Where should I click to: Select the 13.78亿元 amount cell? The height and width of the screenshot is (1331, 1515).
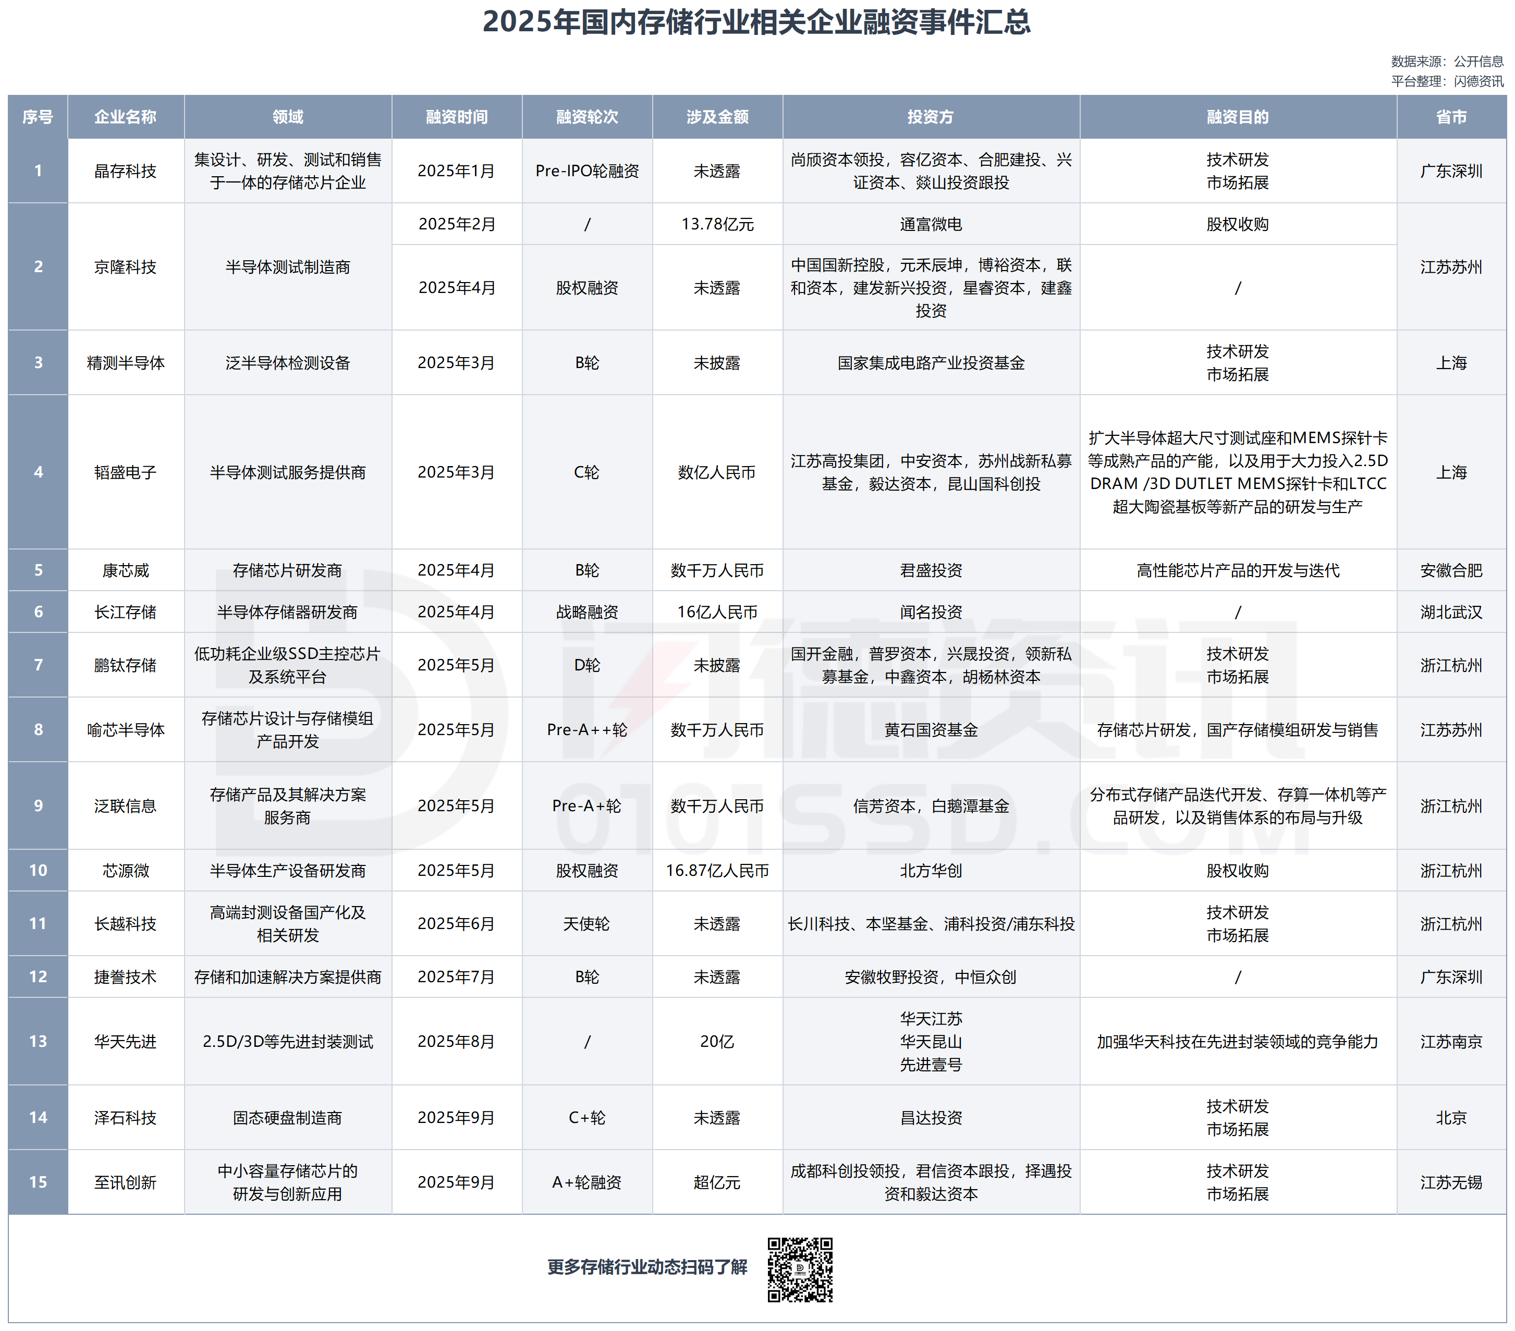coord(717,224)
